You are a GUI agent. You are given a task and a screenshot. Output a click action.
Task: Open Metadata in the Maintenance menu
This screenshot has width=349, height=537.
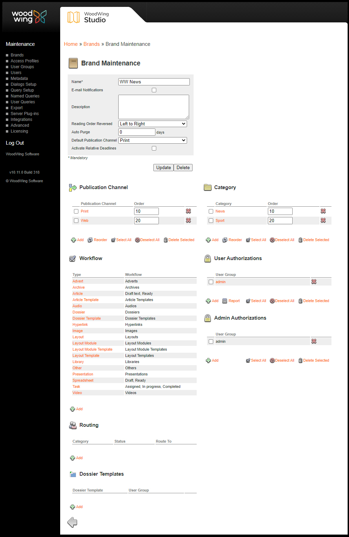point(19,79)
